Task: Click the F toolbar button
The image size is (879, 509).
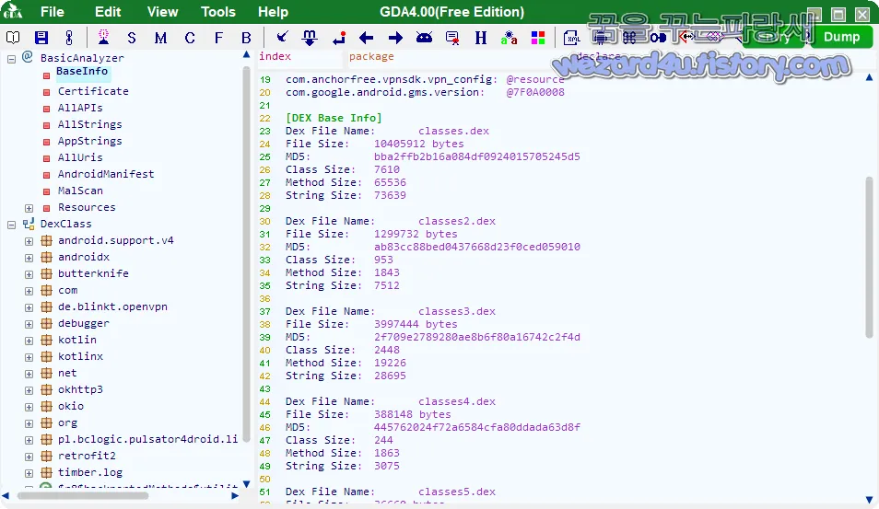Action: point(218,38)
